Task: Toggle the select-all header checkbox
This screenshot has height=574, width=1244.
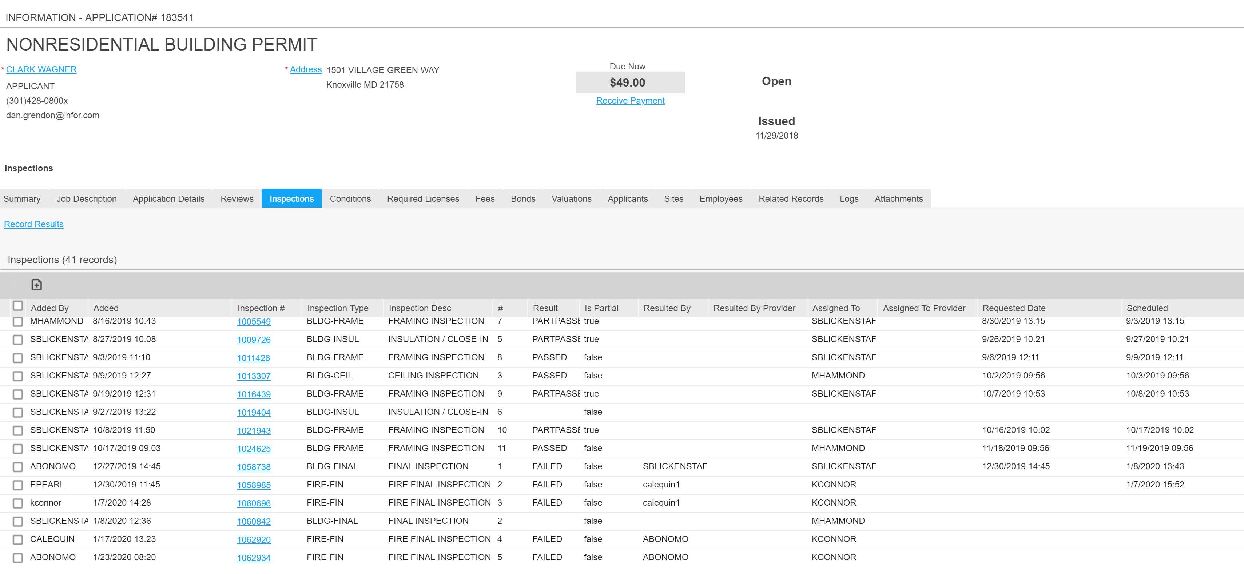Action: pyautogui.click(x=18, y=306)
